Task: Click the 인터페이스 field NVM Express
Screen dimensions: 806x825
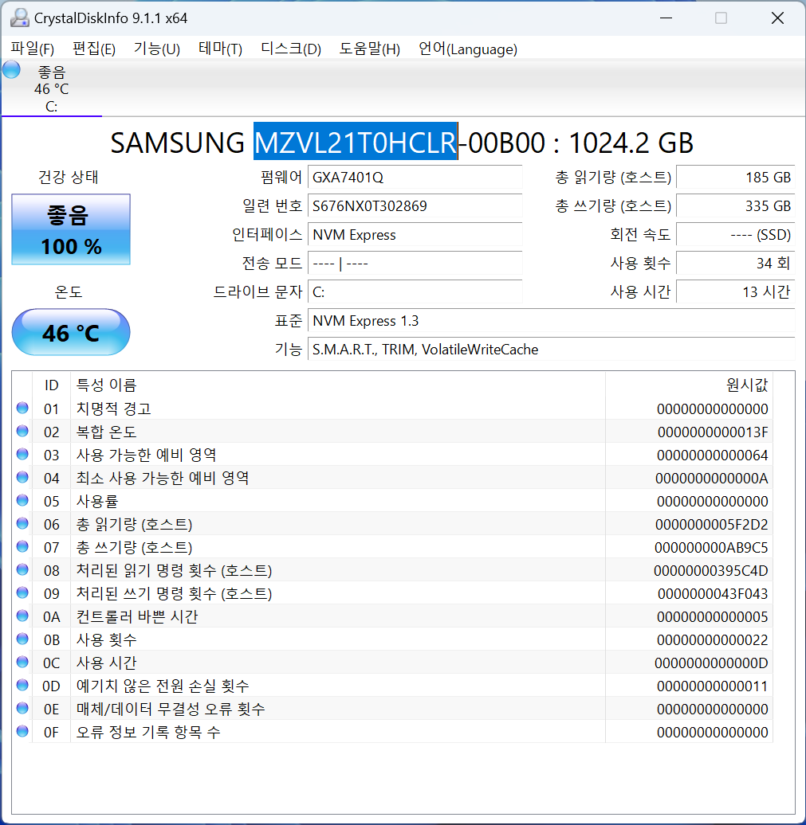Action: click(415, 235)
